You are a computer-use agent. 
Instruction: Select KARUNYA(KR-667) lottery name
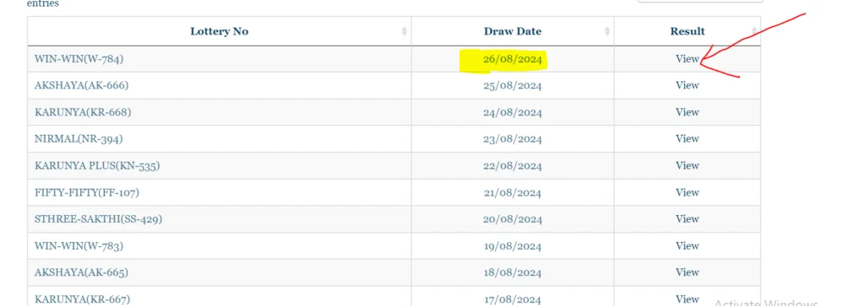pos(82,299)
